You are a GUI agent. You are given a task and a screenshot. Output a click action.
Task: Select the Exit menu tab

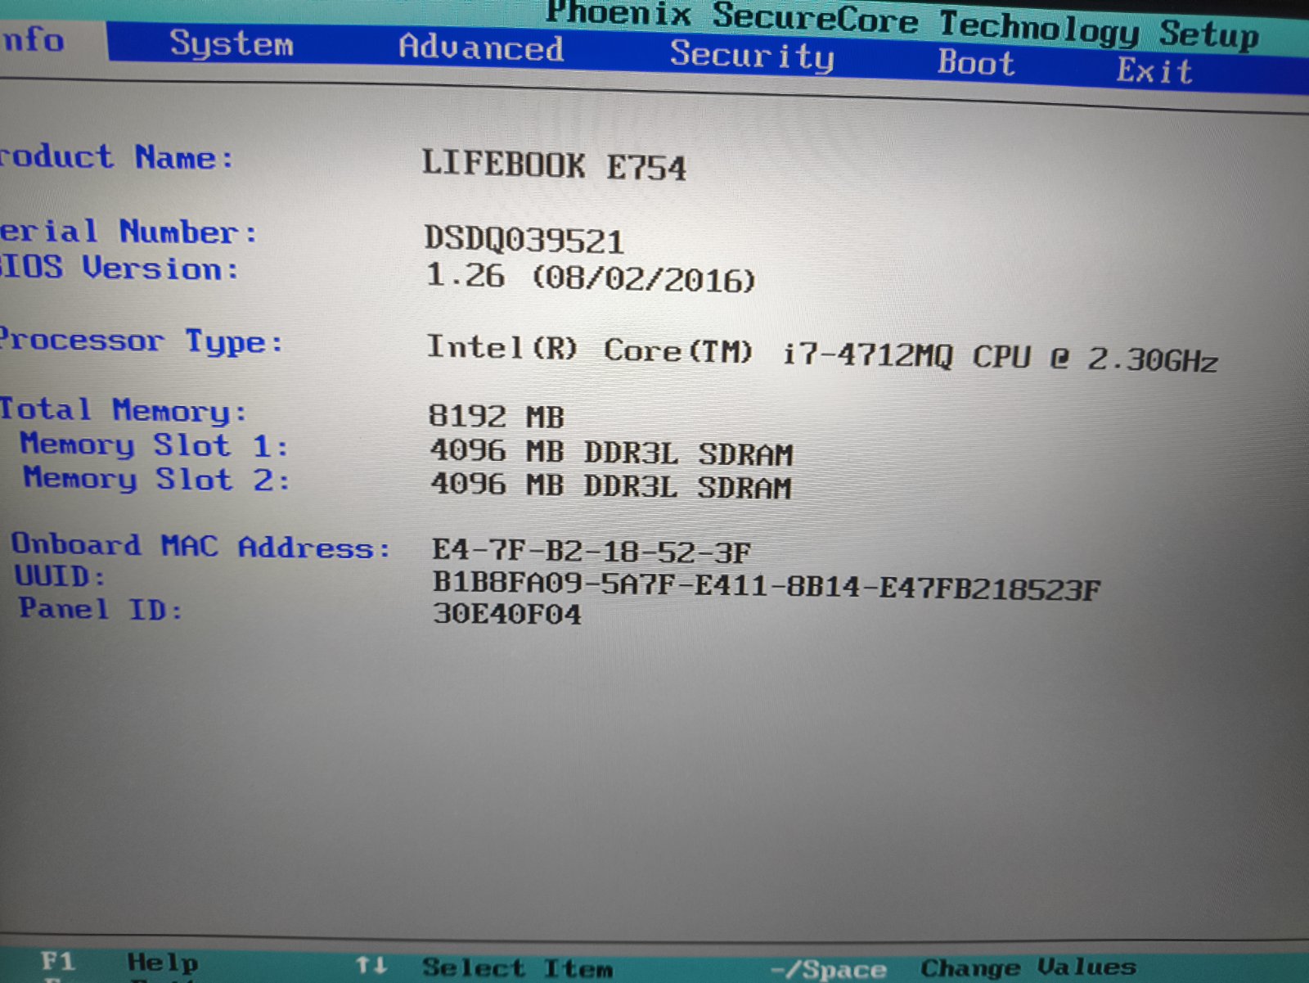click(x=1154, y=71)
